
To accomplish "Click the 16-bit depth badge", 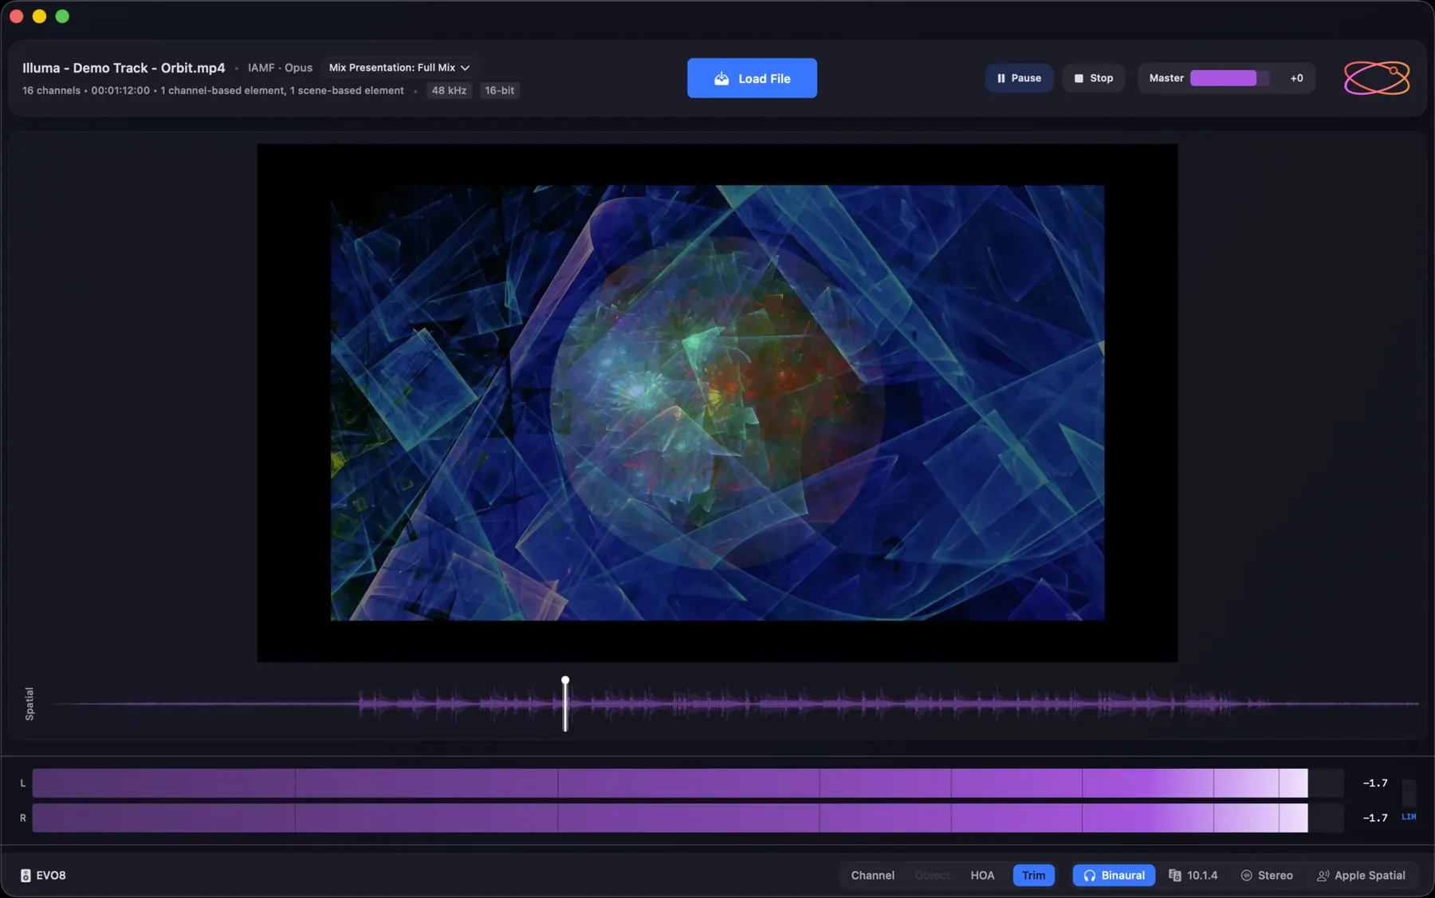I will pyautogui.click(x=500, y=90).
